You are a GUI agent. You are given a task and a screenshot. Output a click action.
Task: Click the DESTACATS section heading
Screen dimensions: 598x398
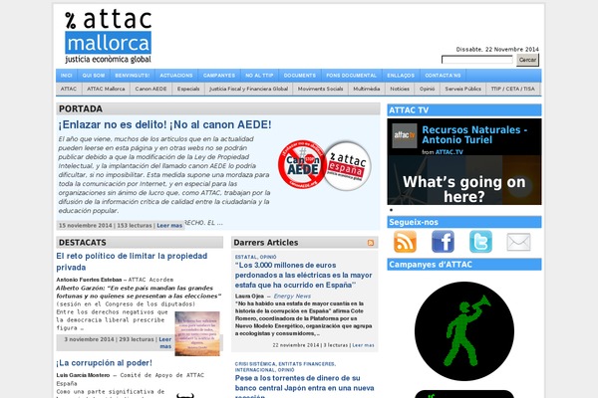pyautogui.click(x=83, y=243)
